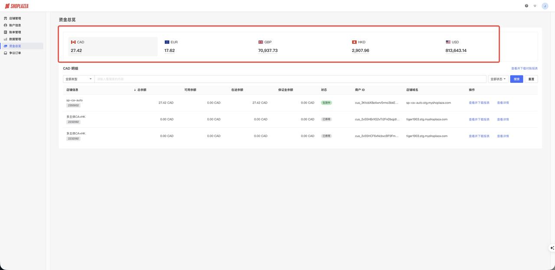Click the blue 搜索 button
This screenshot has width=555, height=270.
(x=516, y=79)
